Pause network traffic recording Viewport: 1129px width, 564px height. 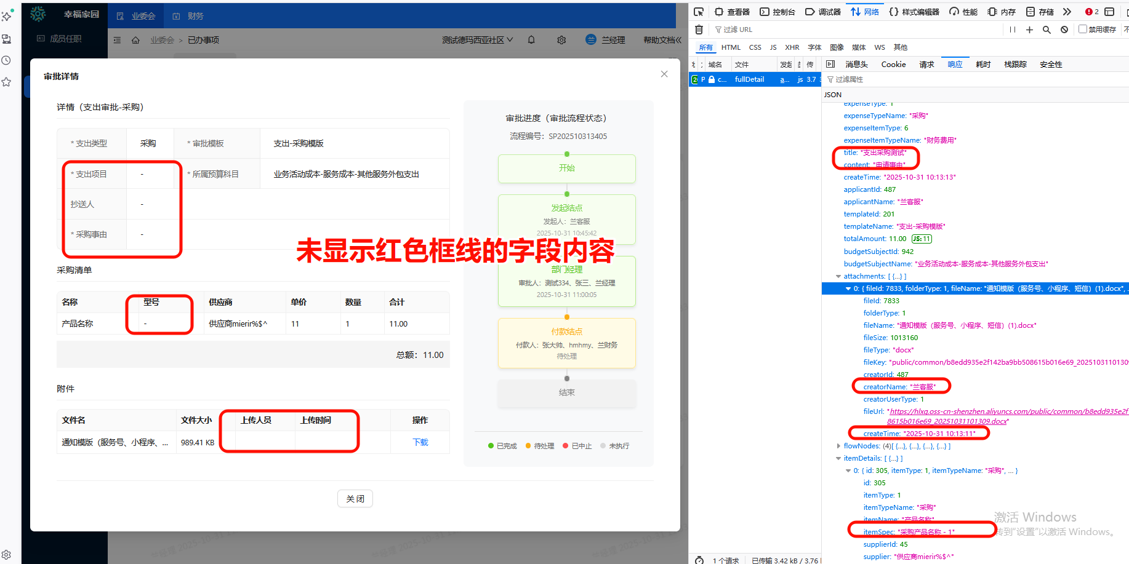click(x=1012, y=29)
